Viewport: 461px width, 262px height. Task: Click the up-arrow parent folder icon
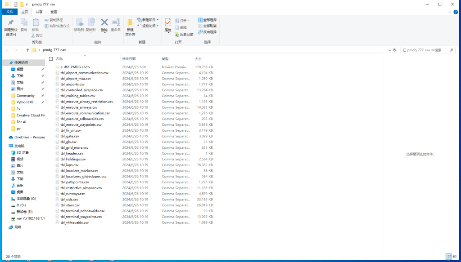tap(27, 50)
